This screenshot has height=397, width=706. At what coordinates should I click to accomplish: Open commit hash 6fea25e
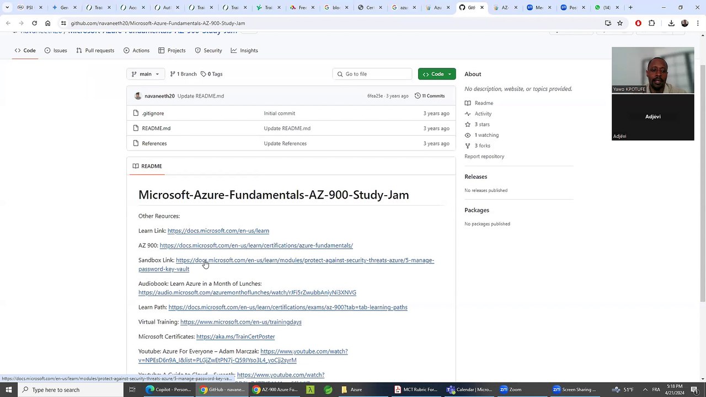375,96
